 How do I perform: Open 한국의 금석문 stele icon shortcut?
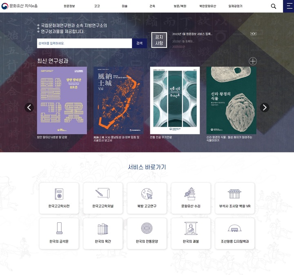[x=59, y=228]
